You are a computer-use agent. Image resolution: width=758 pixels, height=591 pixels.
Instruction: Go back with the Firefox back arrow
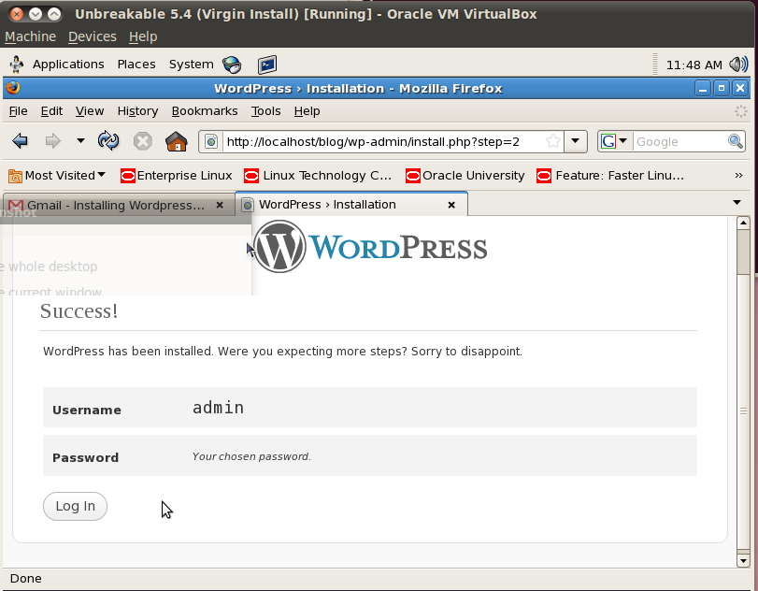tap(21, 141)
